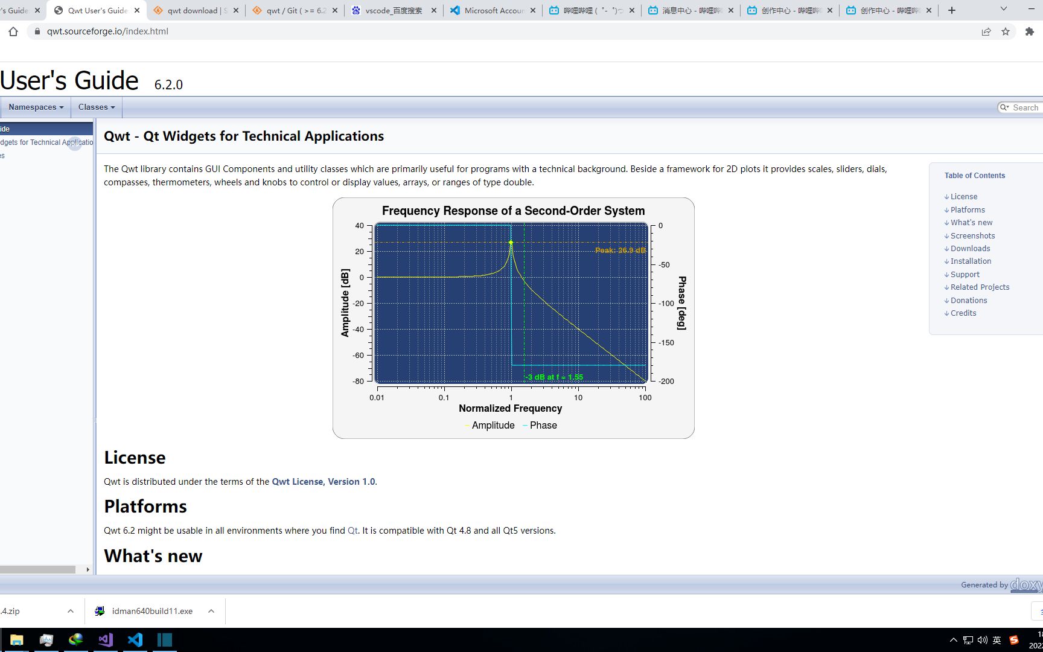Toggle the 英 input language indicator

(x=997, y=640)
